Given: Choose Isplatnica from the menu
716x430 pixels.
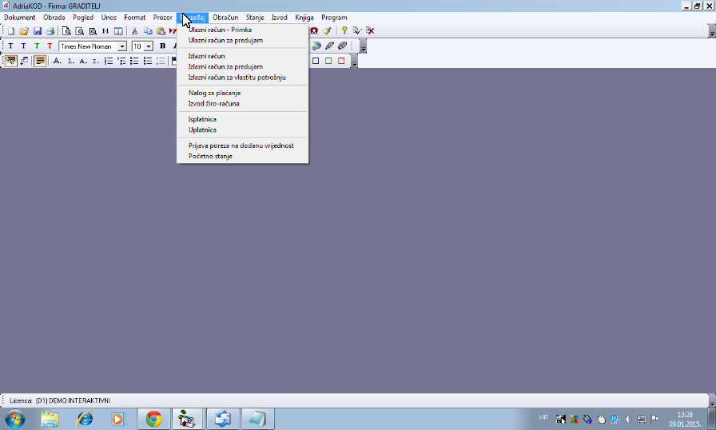Looking at the screenshot, I should pos(242,120).
